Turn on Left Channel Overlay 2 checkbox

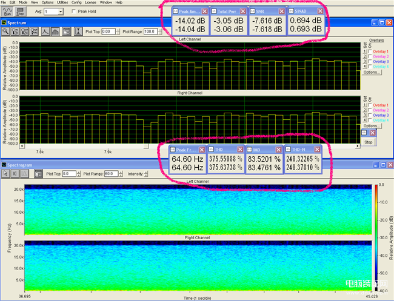370,56
